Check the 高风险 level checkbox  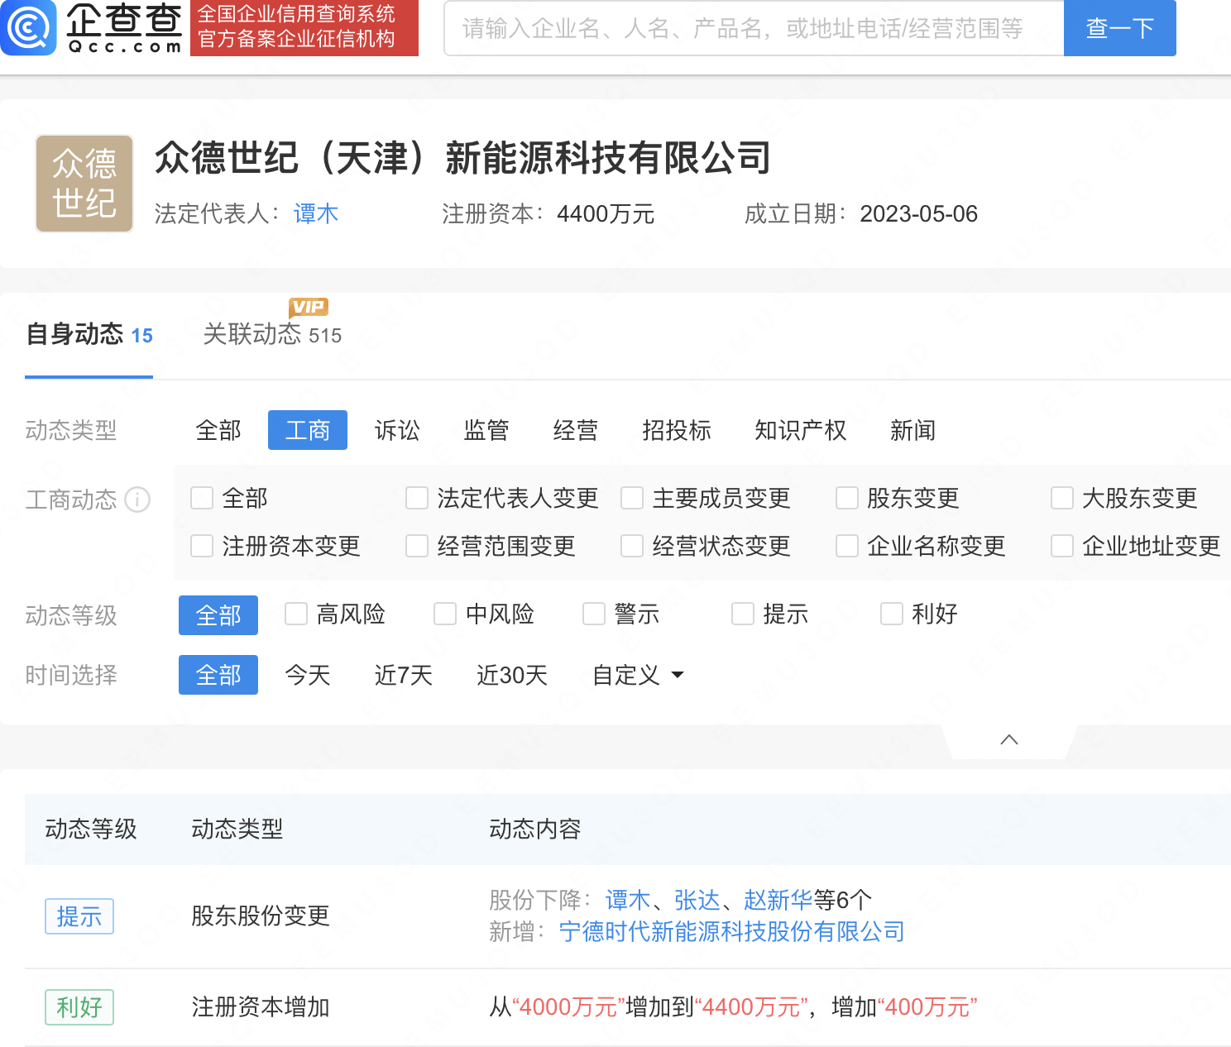[x=296, y=614]
